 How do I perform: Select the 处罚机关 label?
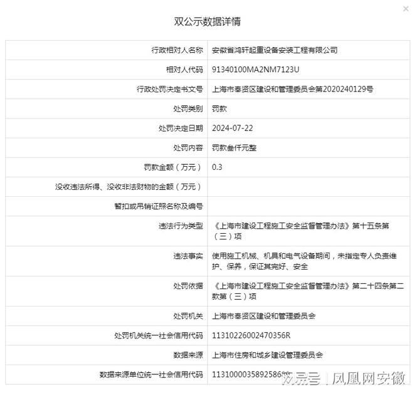[188, 316]
